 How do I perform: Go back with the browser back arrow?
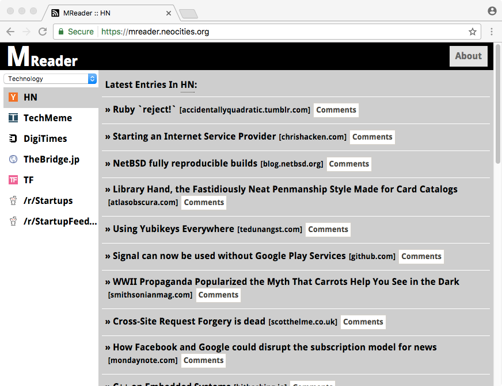point(10,32)
